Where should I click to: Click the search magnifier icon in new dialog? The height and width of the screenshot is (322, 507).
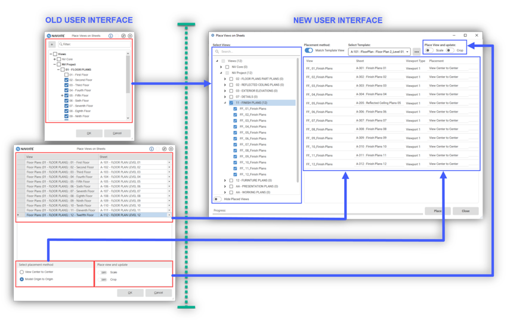coord(217,52)
